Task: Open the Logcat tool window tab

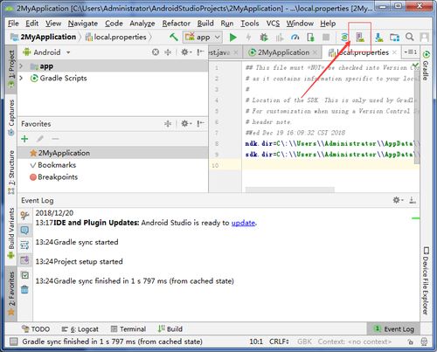Action: click(80, 329)
